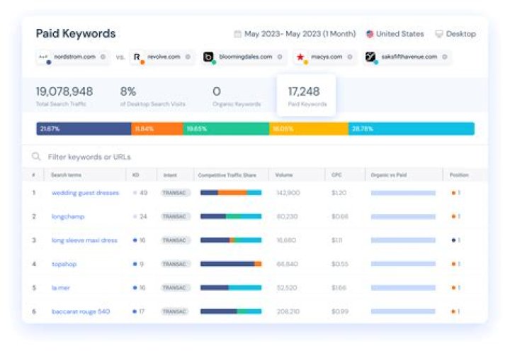Click the TRANSAC badge in the topshop row
This screenshot has width=510, height=351.
176,264
